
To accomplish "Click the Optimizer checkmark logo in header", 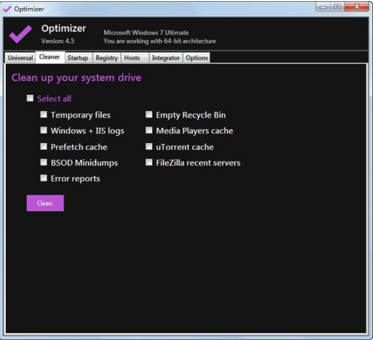I will pos(21,34).
